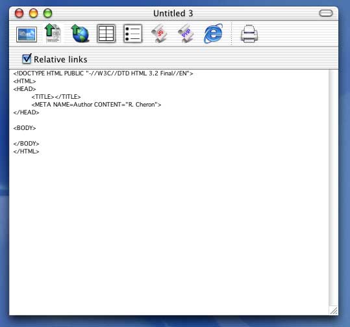The image size is (350, 327).
Task: Click the upload file icon with green arrow
Action: [x=53, y=33]
